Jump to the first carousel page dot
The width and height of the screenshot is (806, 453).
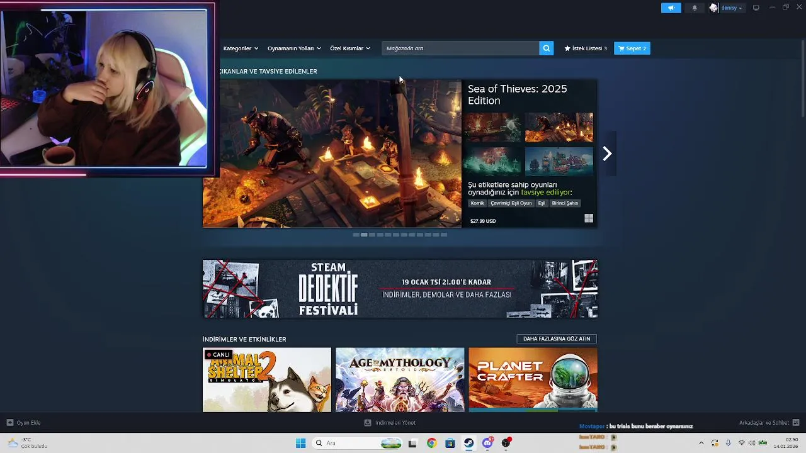[356, 235]
